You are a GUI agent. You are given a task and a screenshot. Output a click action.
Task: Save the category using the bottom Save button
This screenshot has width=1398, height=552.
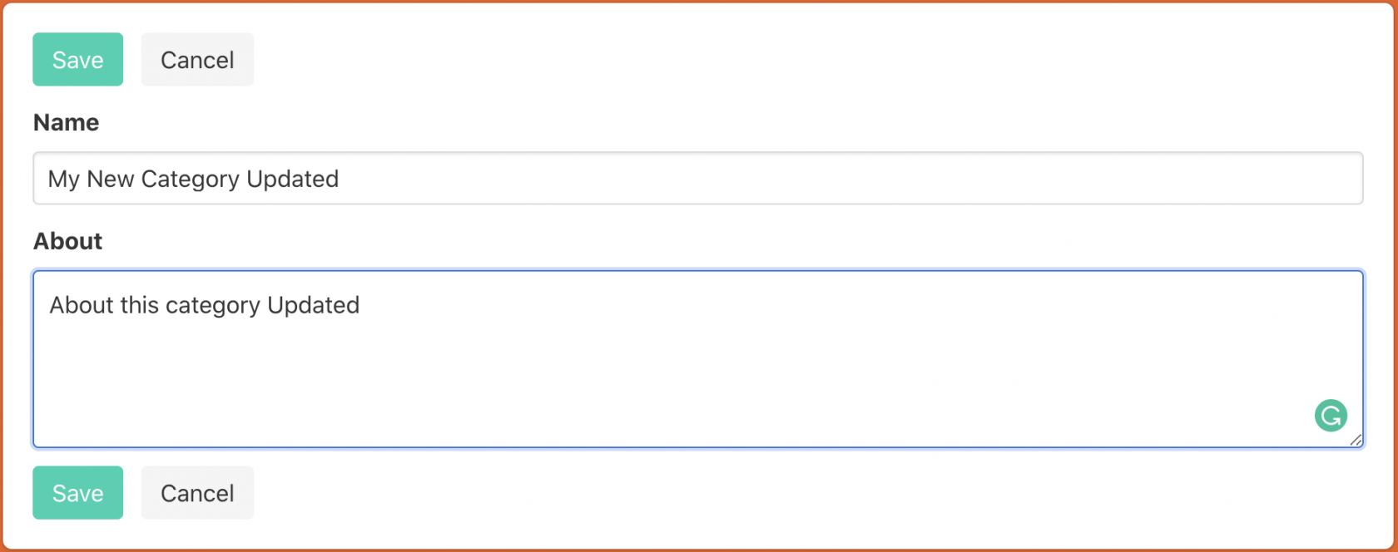(x=77, y=493)
